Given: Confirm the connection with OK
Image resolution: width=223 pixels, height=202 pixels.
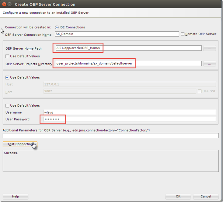Looking at the screenshot, I should pos(178,197).
